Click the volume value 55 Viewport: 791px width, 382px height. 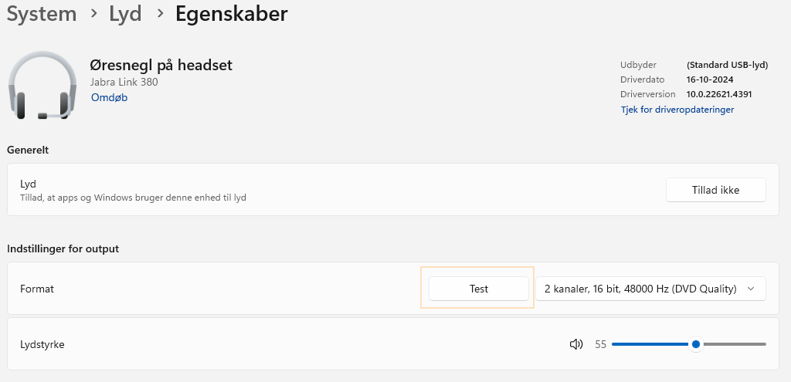(601, 344)
